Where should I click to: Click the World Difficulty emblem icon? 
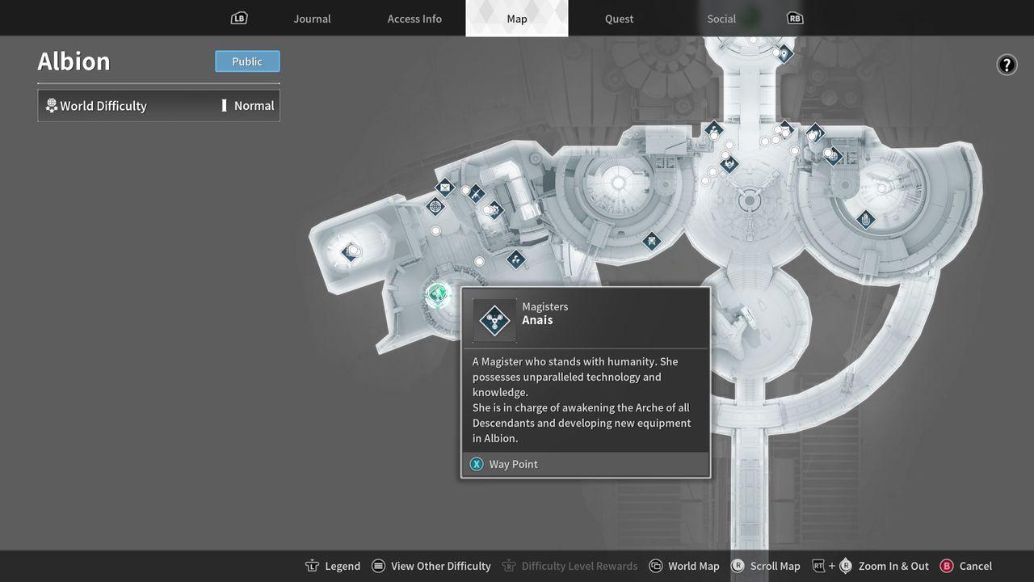[51, 106]
